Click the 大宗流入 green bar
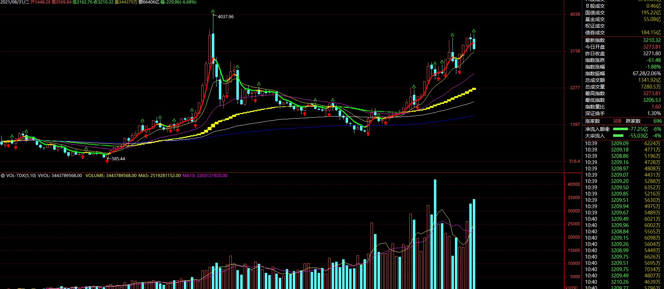Screen dimensions: 664x289 pos(618,136)
